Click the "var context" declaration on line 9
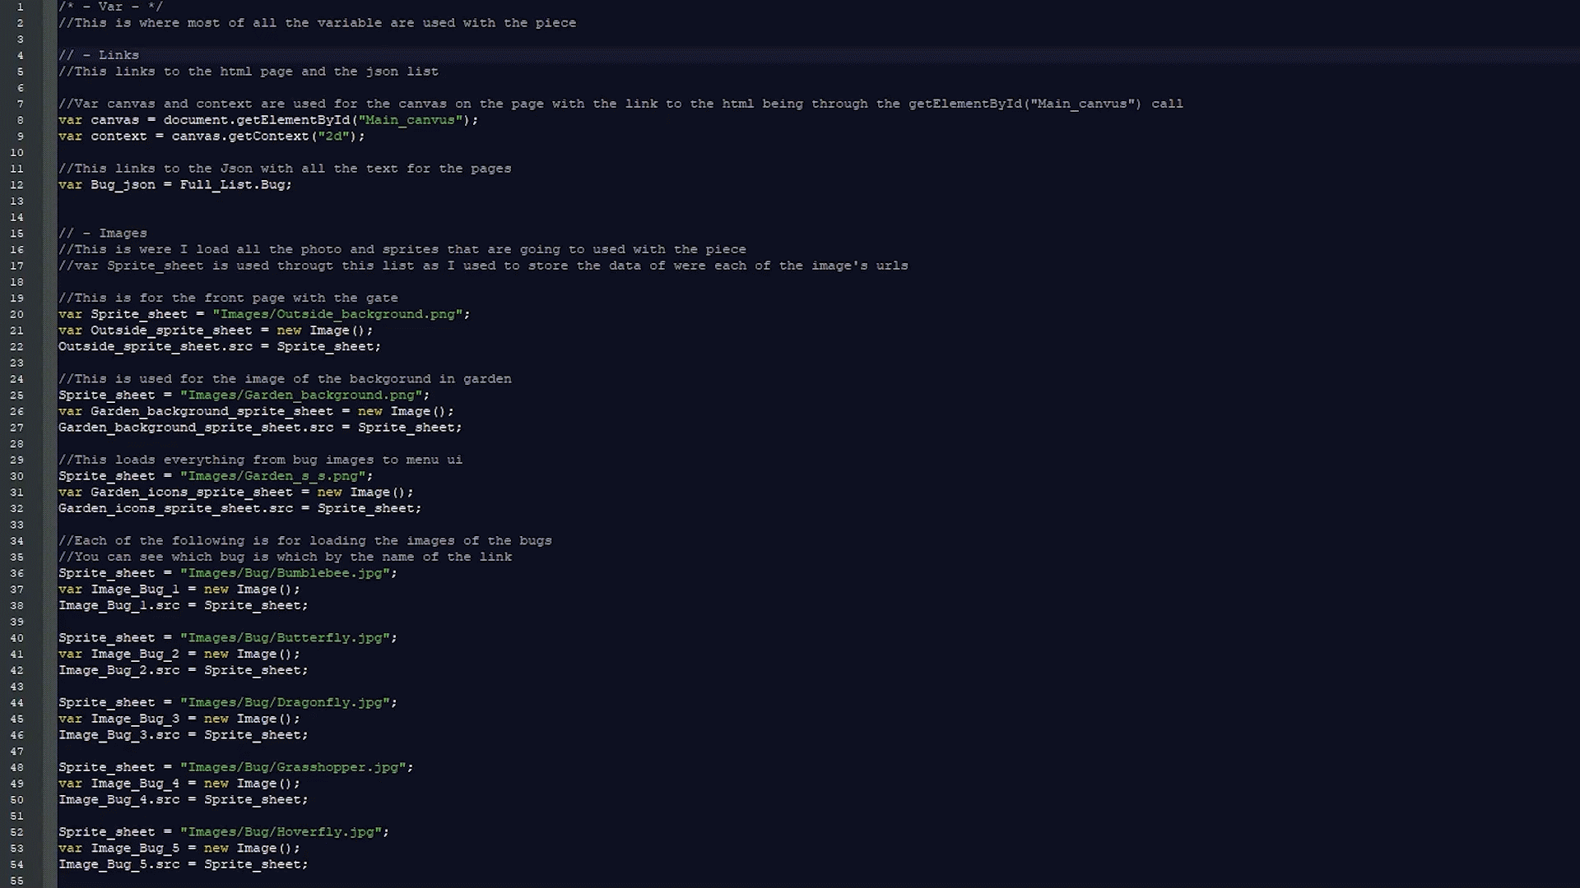This screenshot has width=1580, height=888. 103,136
